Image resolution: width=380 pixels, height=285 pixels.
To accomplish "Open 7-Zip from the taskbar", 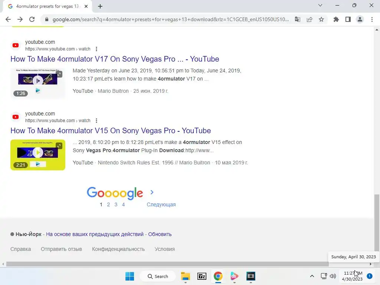I will coord(202,276).
